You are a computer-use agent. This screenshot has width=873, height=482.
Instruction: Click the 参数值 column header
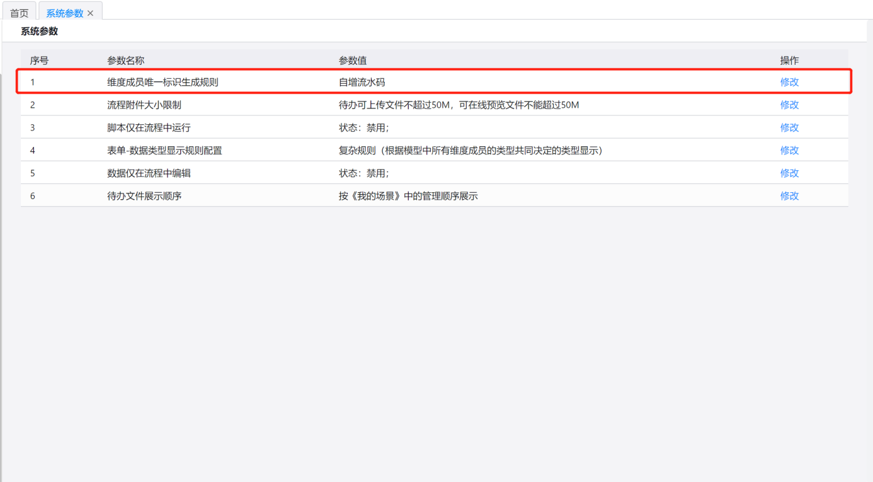coord(352,60)
